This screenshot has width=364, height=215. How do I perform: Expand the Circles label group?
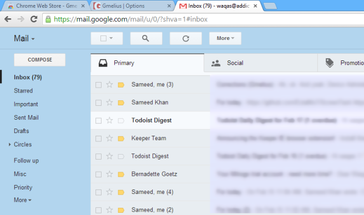[9, 145]
